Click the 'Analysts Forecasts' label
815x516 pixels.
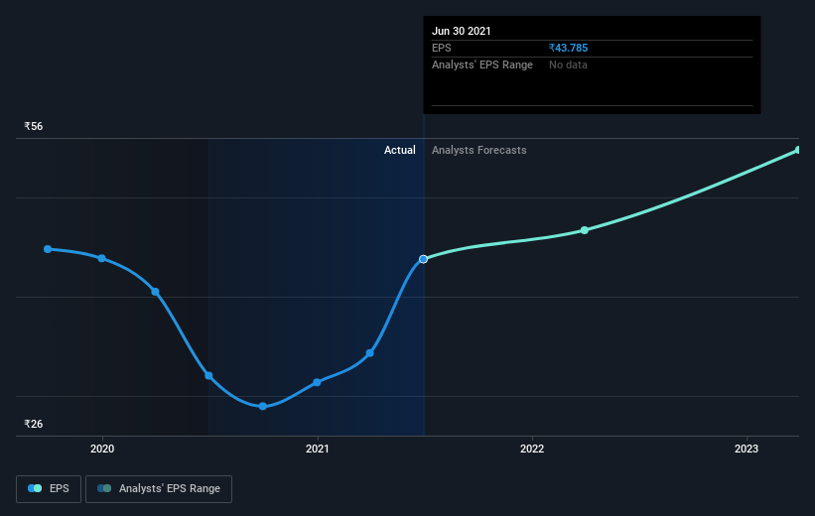[478, 150]
